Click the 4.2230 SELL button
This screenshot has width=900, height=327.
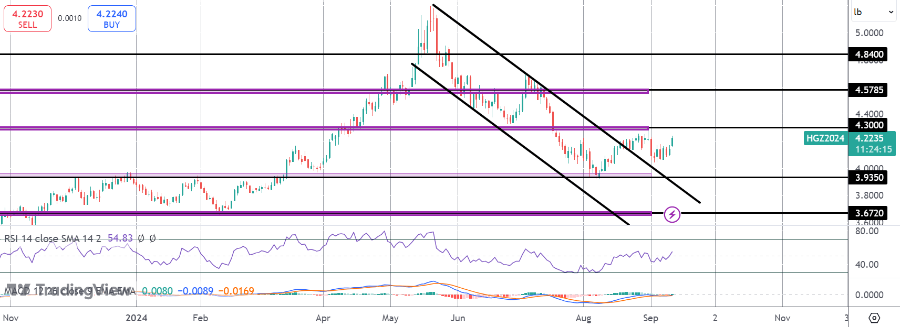tap(27, 19)
